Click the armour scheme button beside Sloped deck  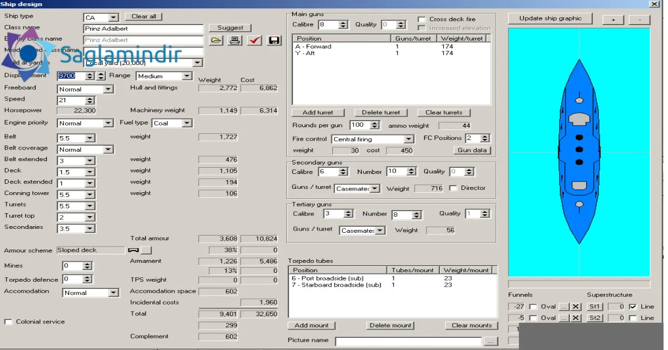click(146, 251)
